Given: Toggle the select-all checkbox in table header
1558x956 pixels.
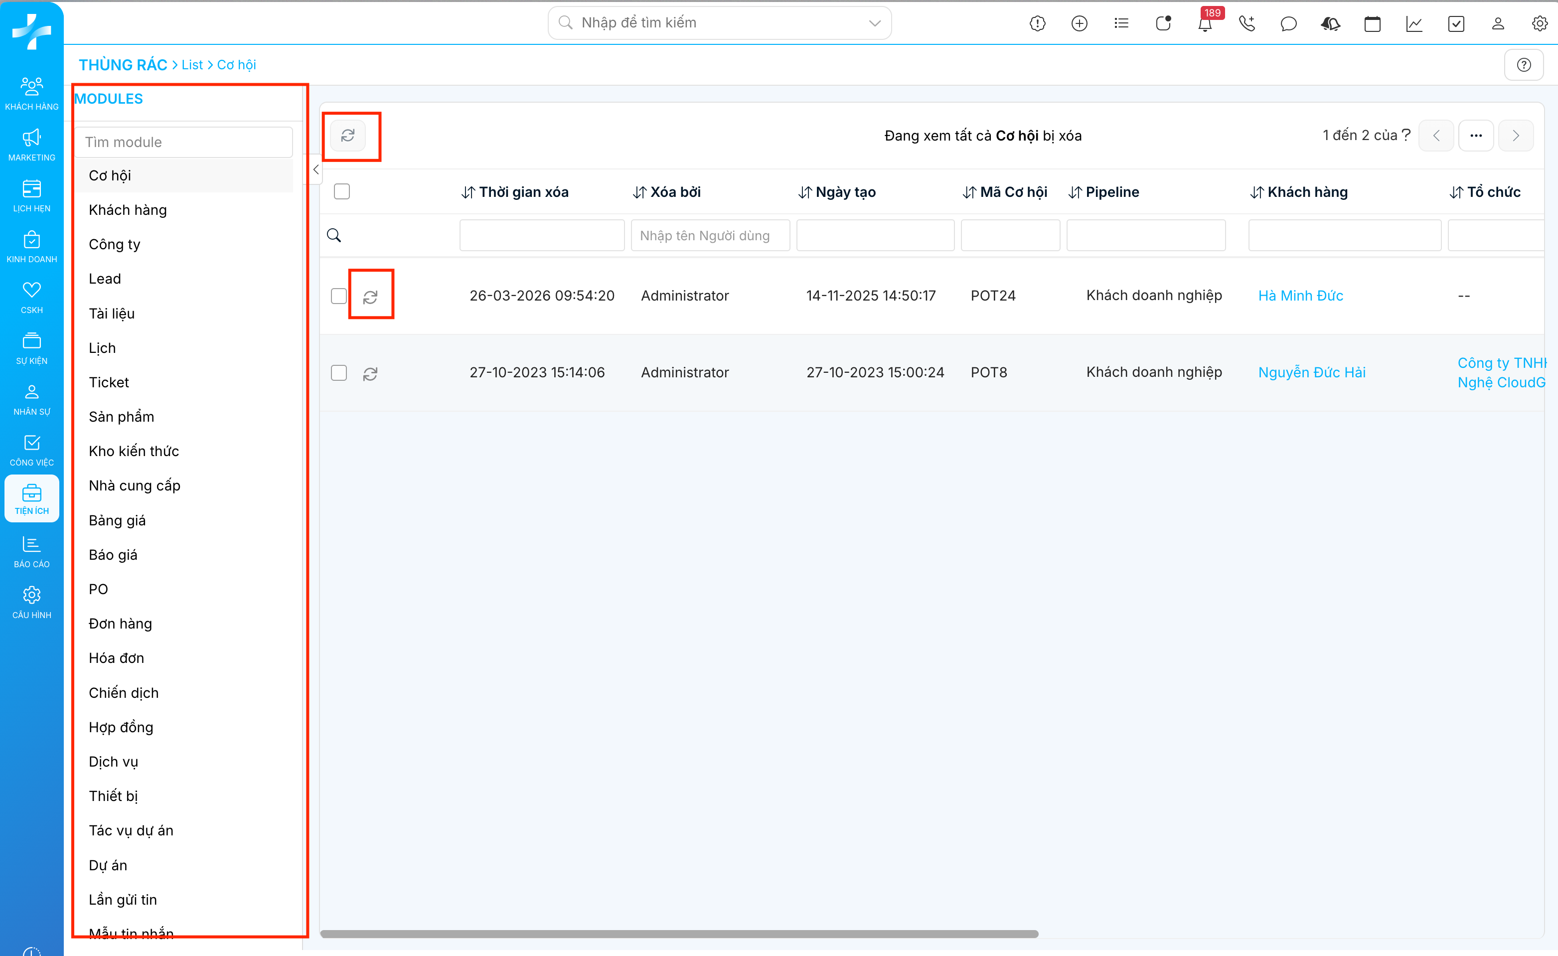Looking at the screenshot, I should click(x=342, y=191).
